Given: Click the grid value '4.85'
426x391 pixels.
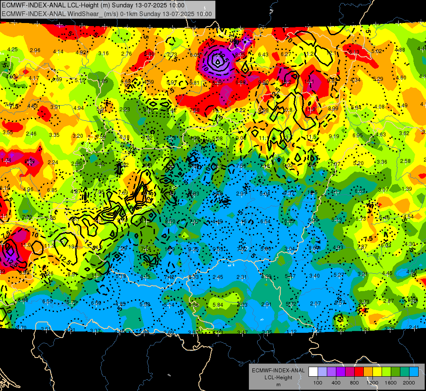Looking at the screenshot, I should [x=121, y=304].
